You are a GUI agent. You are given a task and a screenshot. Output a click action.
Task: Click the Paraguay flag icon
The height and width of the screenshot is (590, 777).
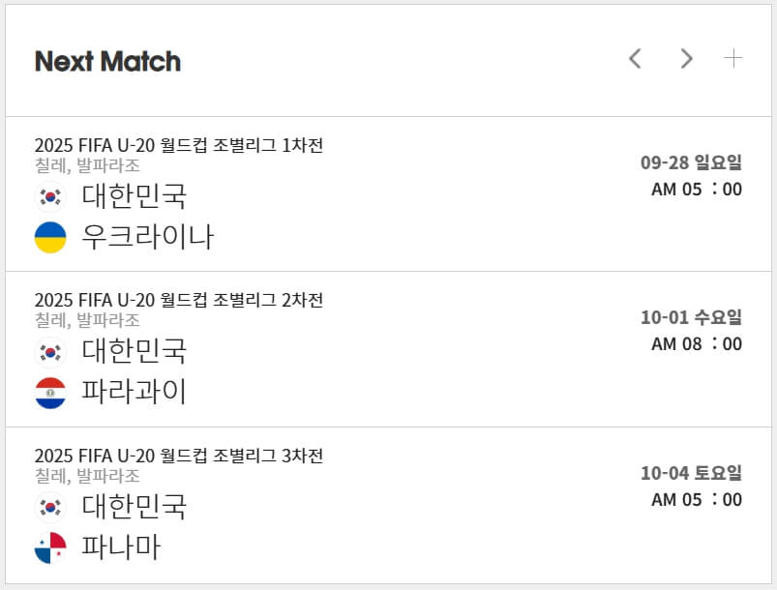click(x=50, y=392)
